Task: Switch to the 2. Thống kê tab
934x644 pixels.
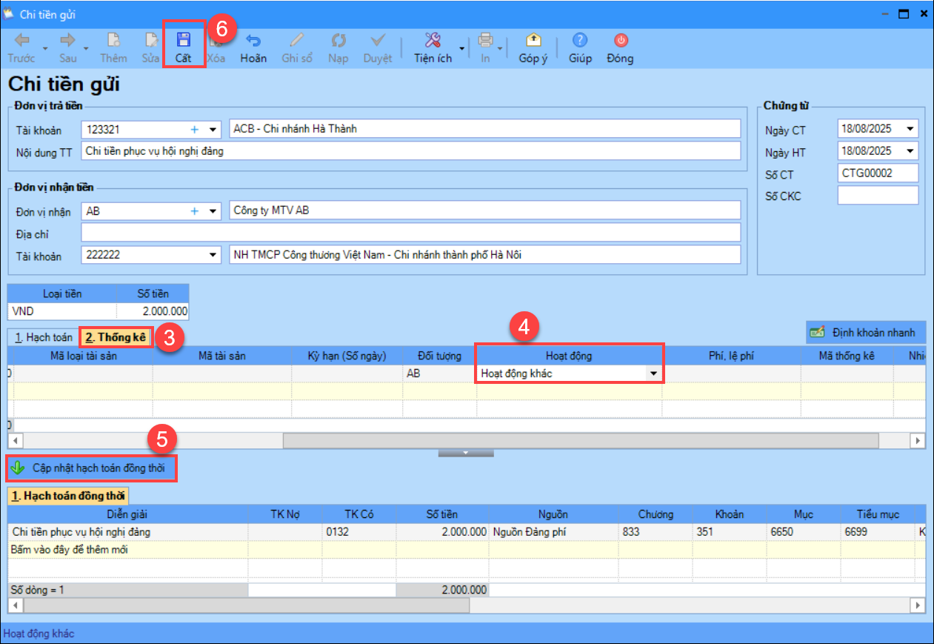Action: 116,337
